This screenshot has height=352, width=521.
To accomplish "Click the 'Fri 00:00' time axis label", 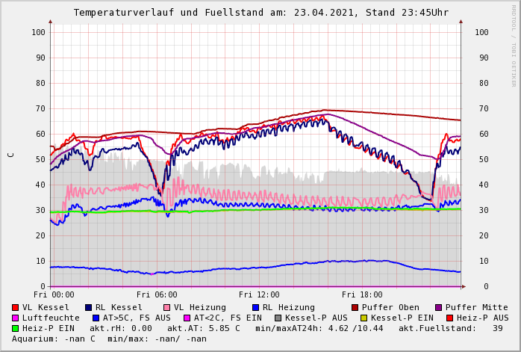I will tap(54, 295).
